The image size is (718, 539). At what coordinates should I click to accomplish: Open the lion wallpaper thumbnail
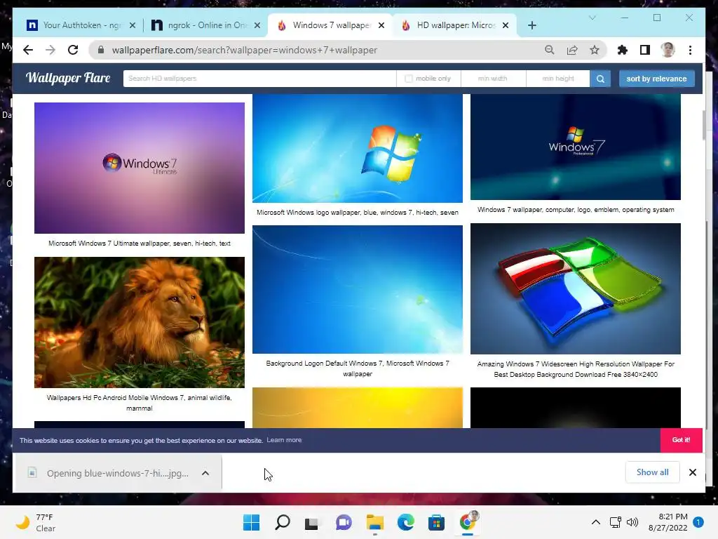[140, 322]
